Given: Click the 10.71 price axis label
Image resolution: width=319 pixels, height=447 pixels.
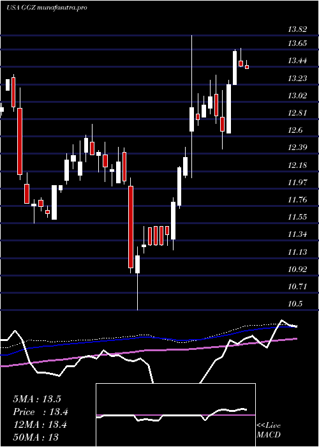Looking at the screenshot, I should (x=297, y=287).
